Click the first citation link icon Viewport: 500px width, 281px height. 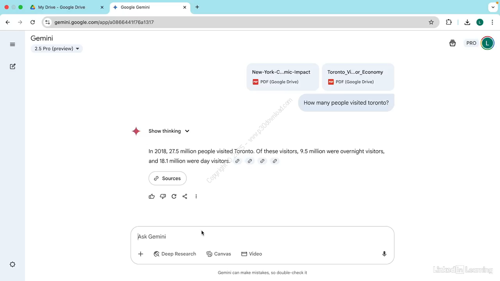click(237, 161)
